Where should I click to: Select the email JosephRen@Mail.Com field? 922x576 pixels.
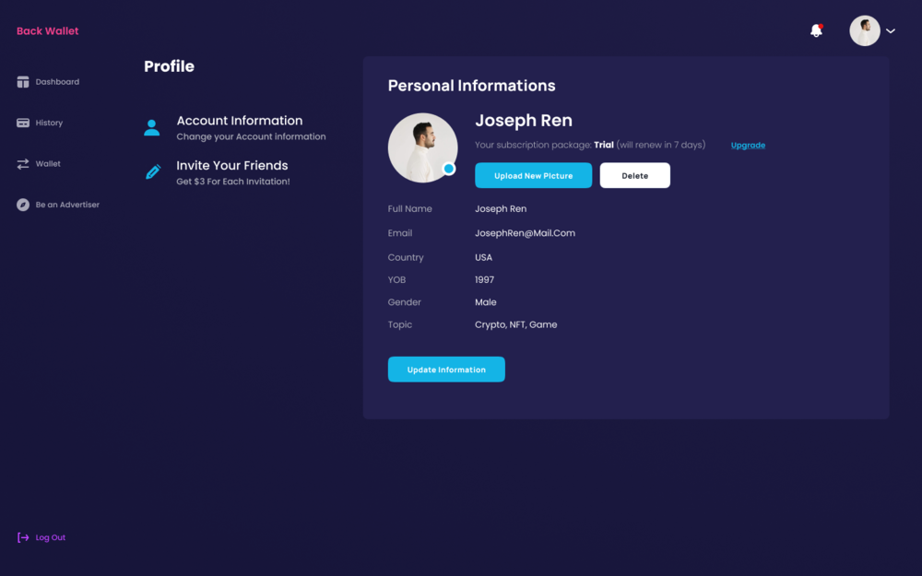tap(525, 233)
